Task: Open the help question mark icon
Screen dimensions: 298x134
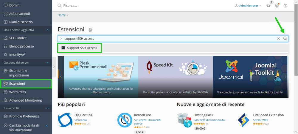Action: (x=285, y=6)
